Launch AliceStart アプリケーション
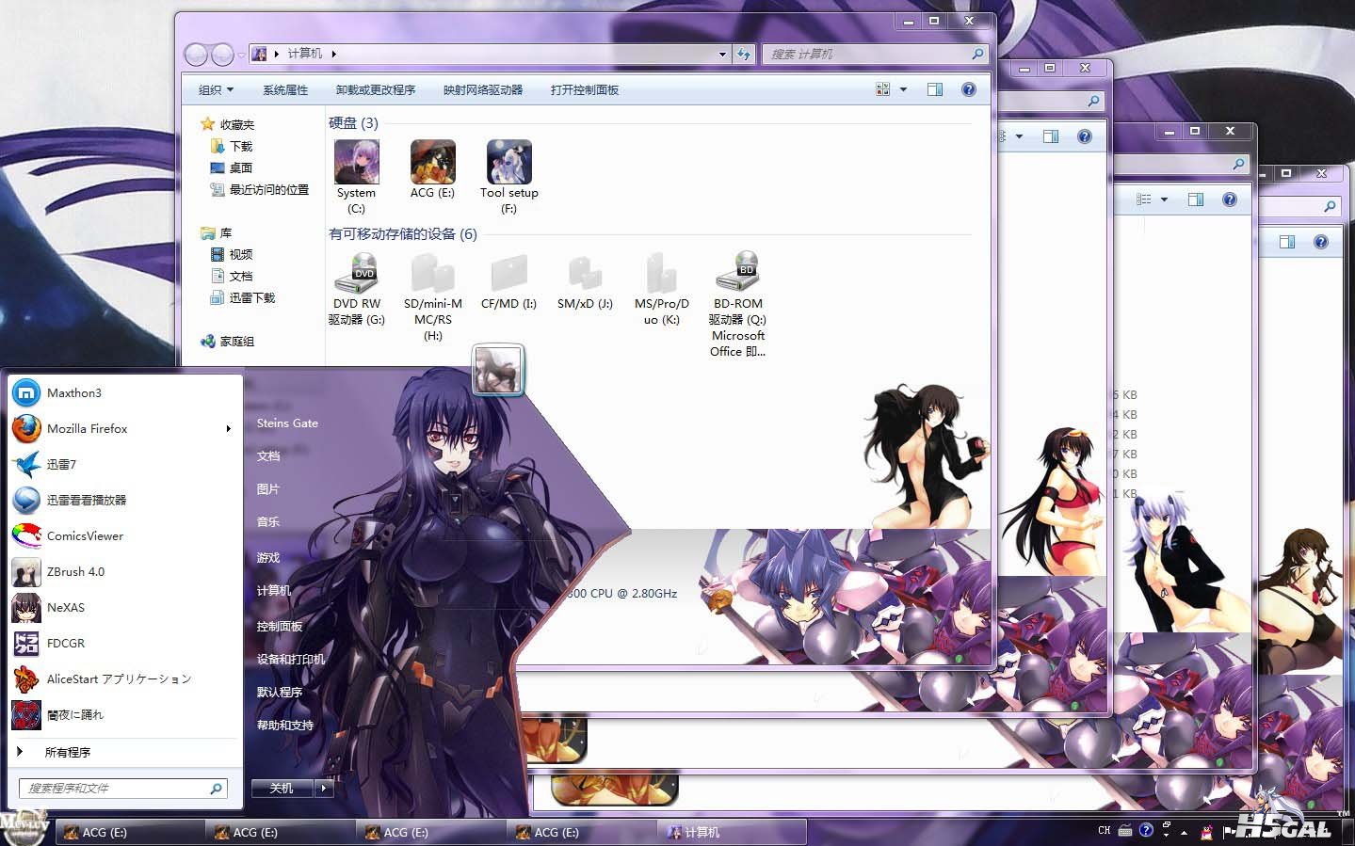The image size is (1355, 846). point(124,679)
